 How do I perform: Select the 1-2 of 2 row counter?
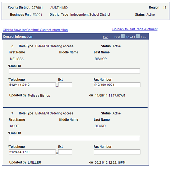(x=130, y=37)
